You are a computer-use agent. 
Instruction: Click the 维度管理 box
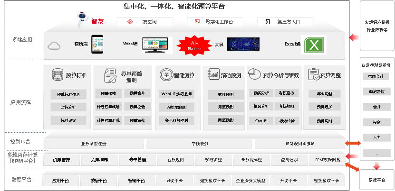click(61, 160)
